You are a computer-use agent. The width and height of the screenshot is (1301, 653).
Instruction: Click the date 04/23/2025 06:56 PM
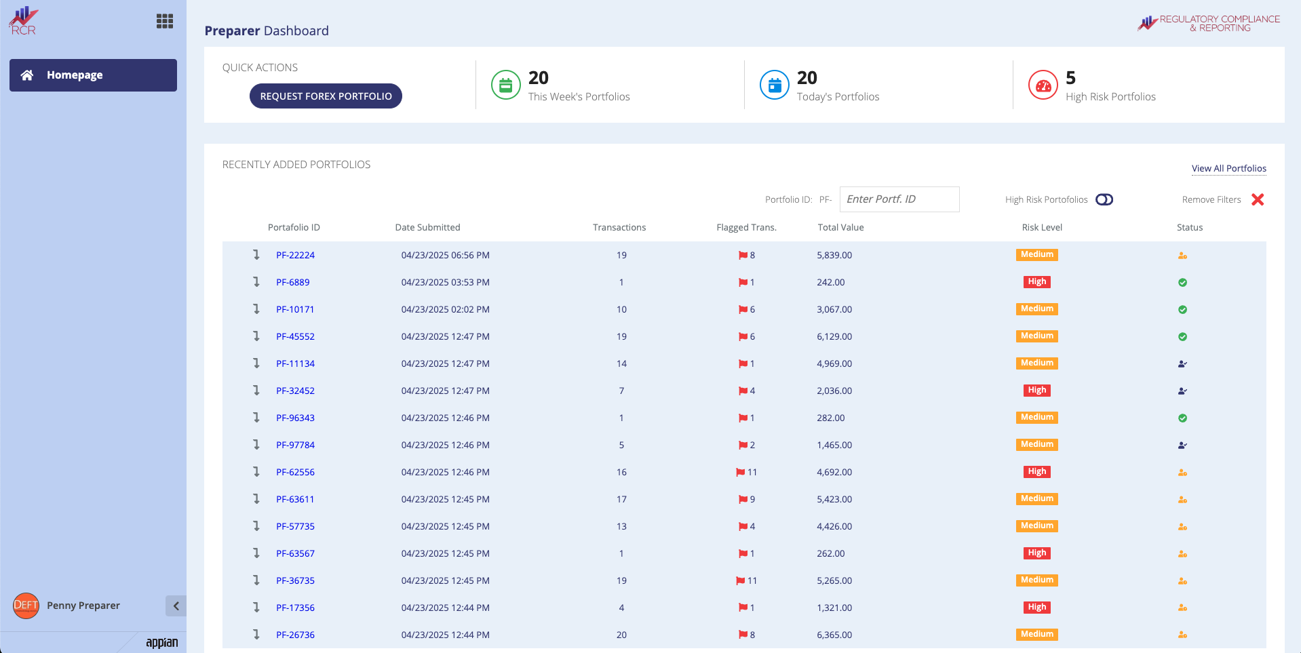coord(445,256)
